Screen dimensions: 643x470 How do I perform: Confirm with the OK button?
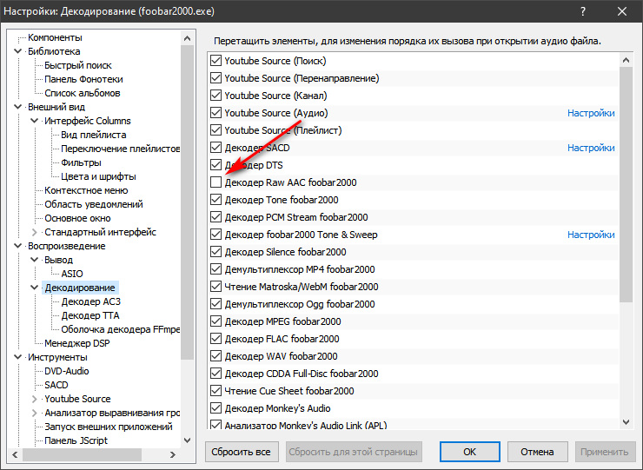coord(469,452)
